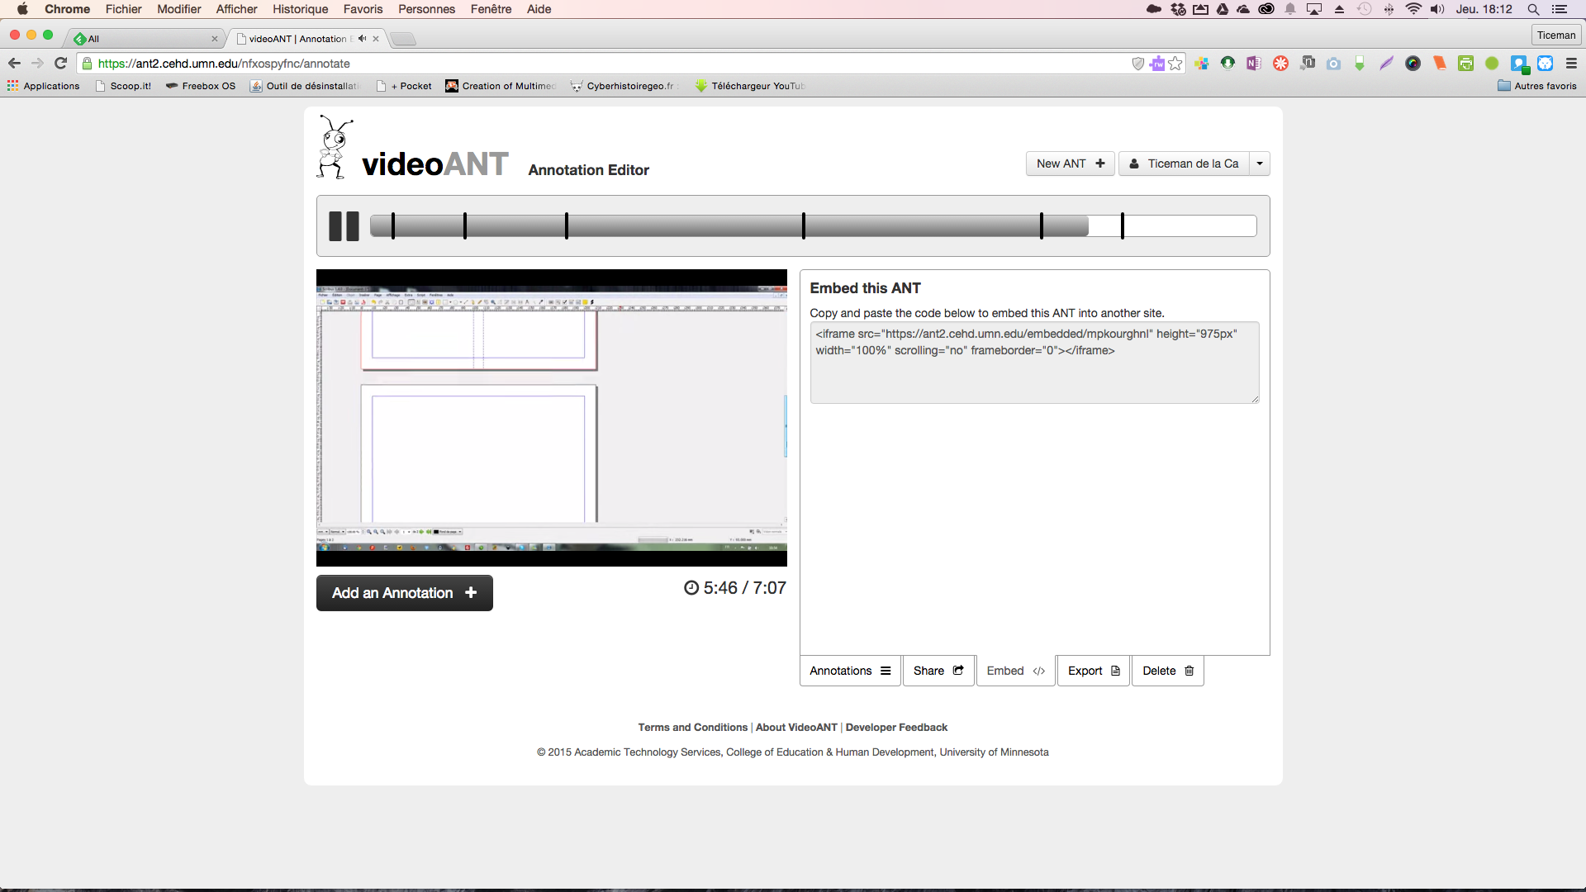This screenshot has width=1586, height=892.
Task: Bookmark this page with the star icon
Action: pyautogui.click(x=1175, y=64)
